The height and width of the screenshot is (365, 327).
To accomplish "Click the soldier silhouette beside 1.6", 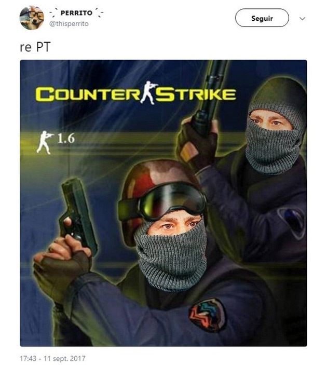I will click(x=45, y=142).
